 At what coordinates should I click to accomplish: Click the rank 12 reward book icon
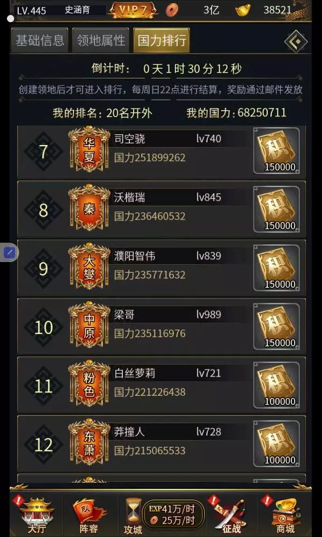276,444
